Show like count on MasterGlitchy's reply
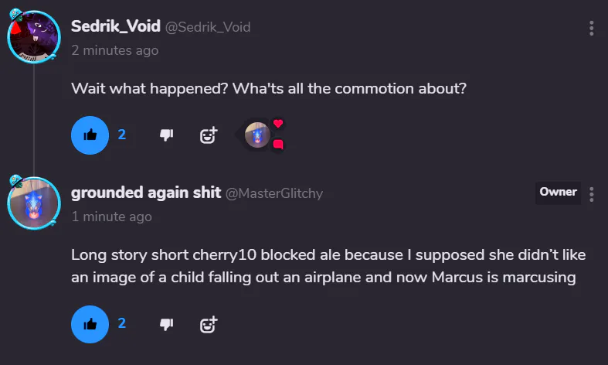The width and height of the screenshot is (608, 365). (x=122, y=322)
